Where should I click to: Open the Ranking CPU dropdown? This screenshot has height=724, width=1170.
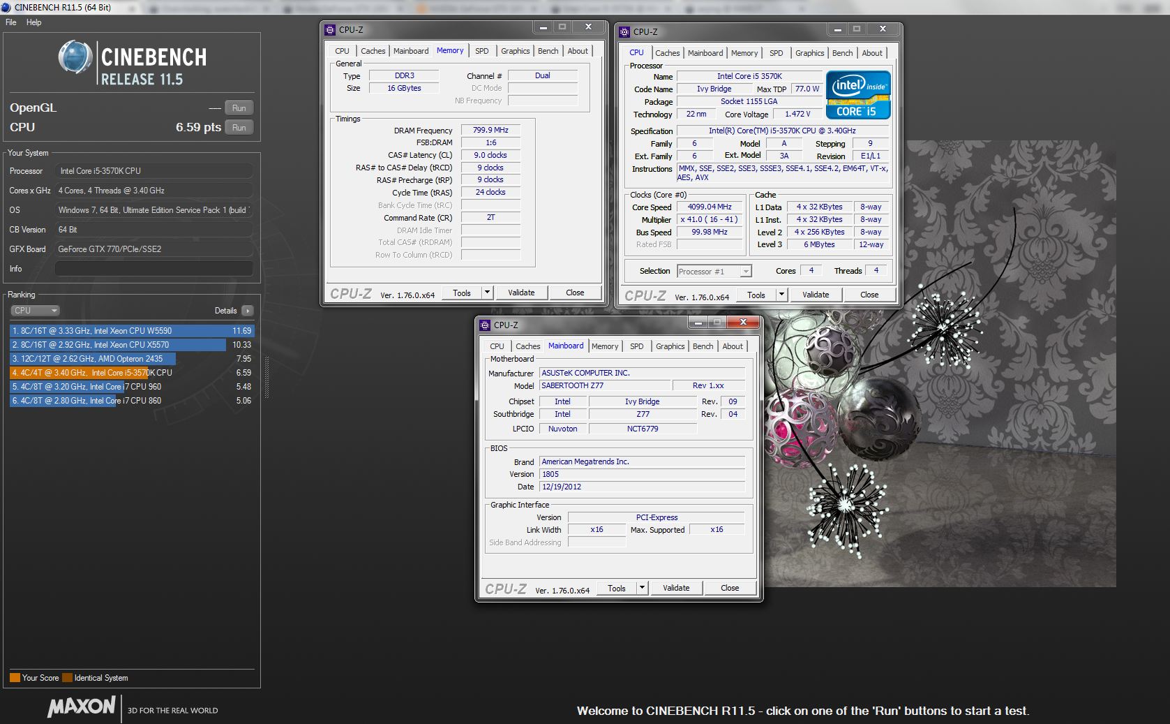35,311
